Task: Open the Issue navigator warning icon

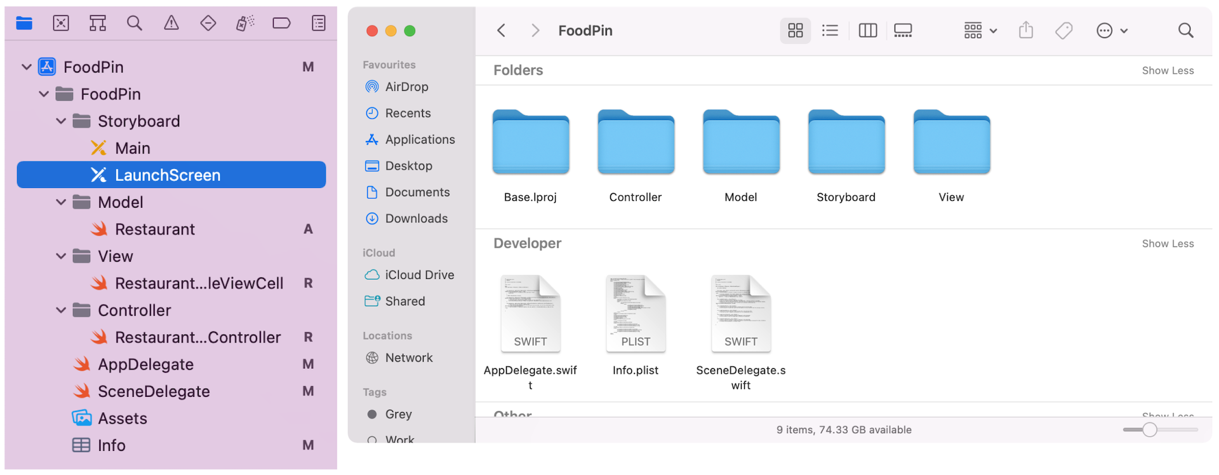Action: tap(171, 23)
